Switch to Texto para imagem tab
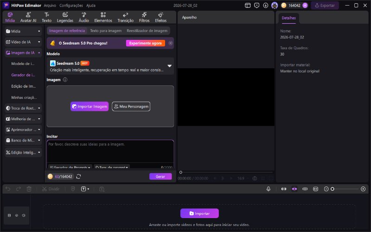Image resolution: width=371 pixels, height=232 pixels. pyautogui.click(x=106, y=31)
